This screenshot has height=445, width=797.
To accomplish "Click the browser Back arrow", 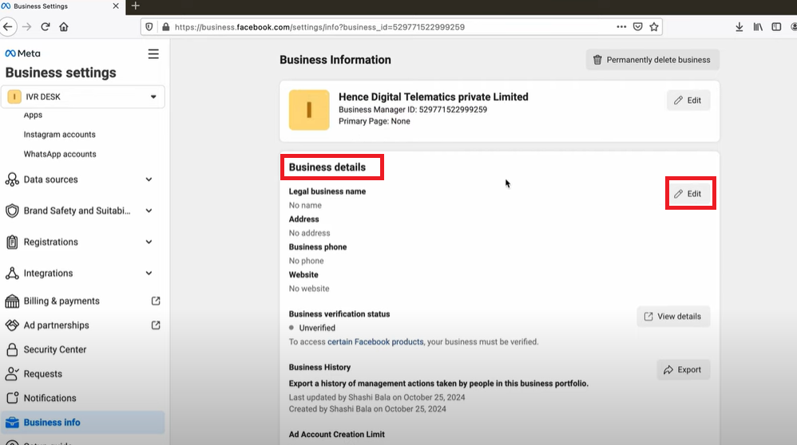I will (x=8, y=27).
